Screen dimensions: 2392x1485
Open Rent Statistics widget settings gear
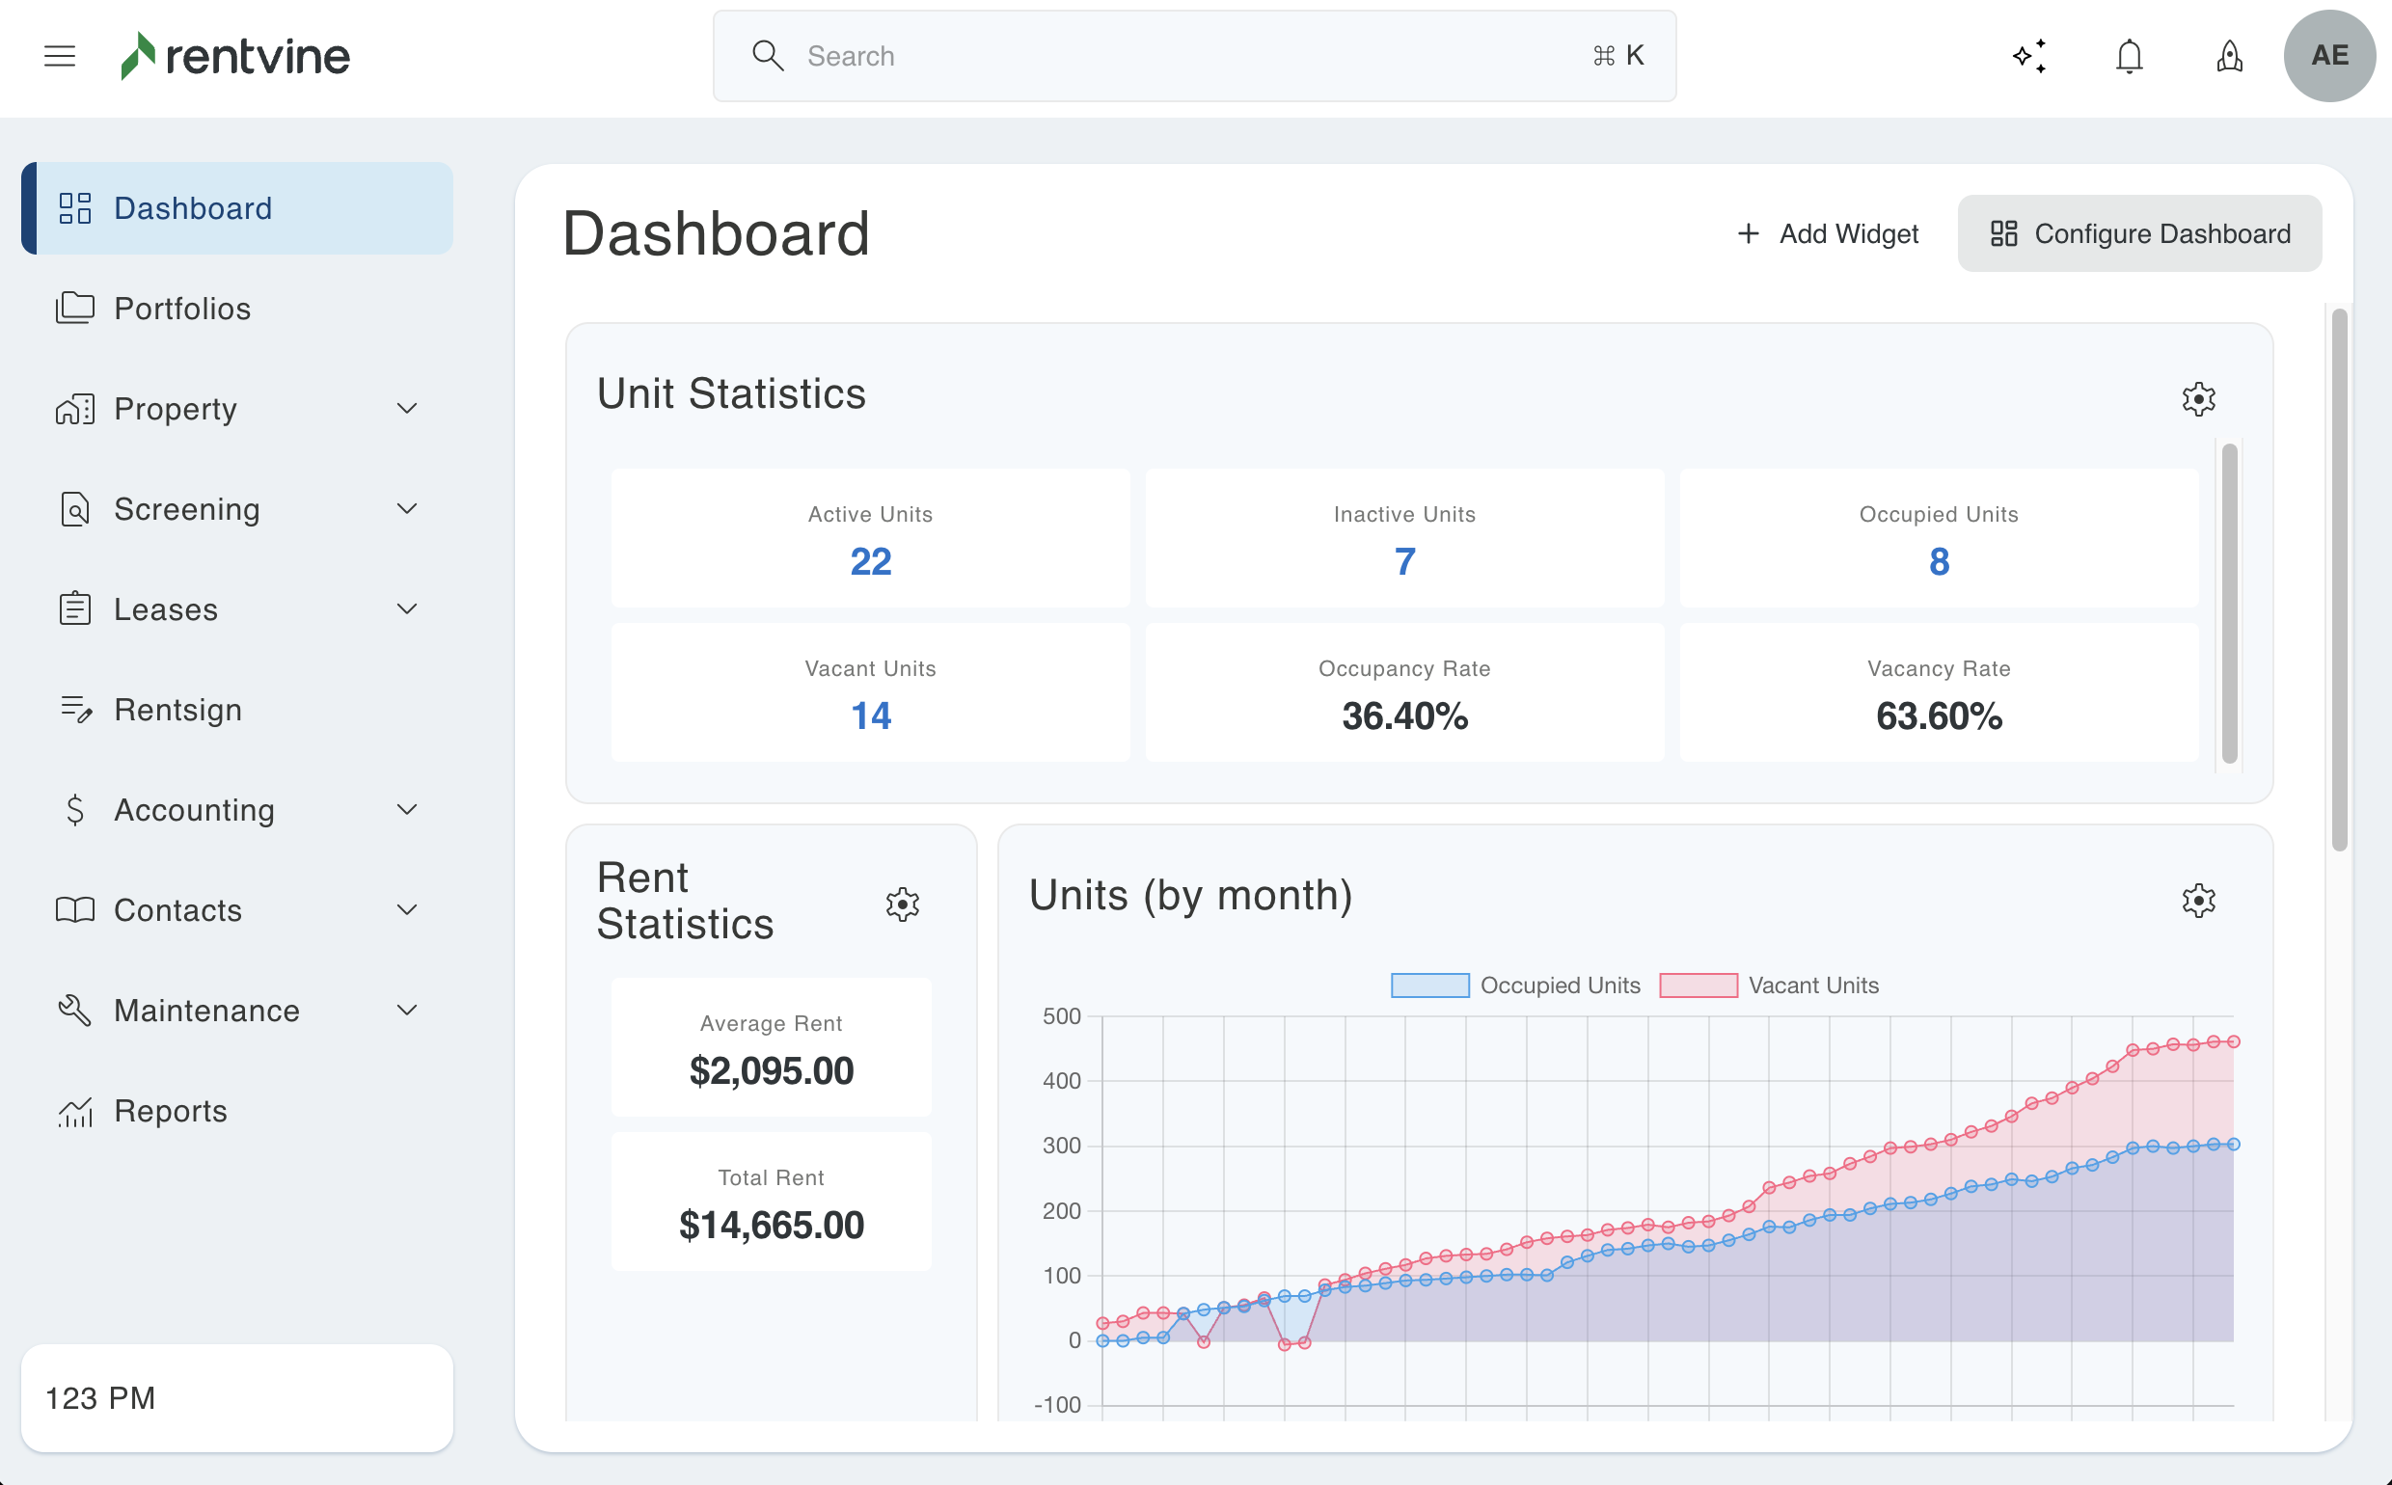pyautogui.click(x=902, y=904)
